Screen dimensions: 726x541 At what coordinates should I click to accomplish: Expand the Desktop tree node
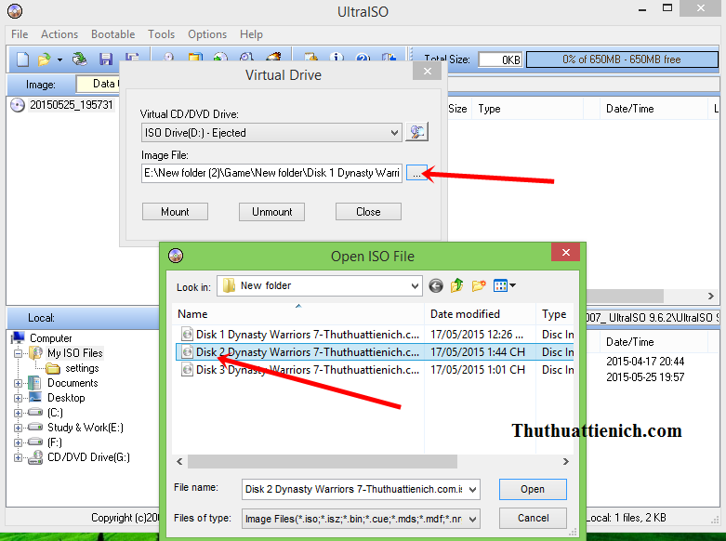point(18,399)
